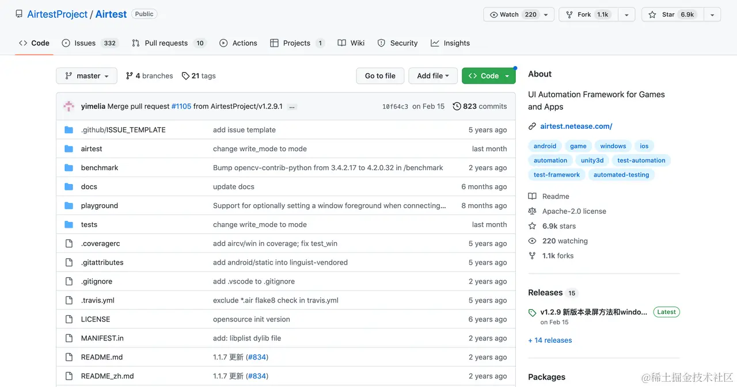Click the test-automation topic tag
The image size is (737, 387).
pyautogui.click(x=641, y=160)
